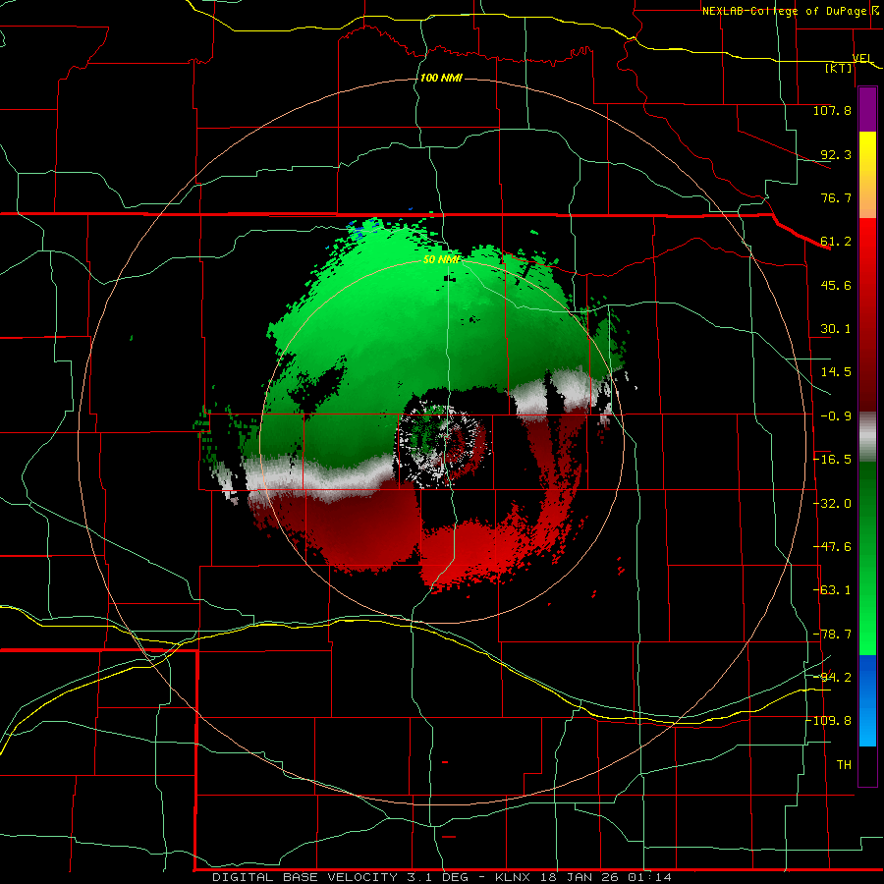
Task: Select the 92.3 legend value
Action: [x=836, y=154]
